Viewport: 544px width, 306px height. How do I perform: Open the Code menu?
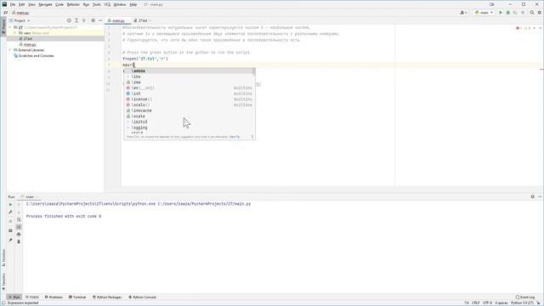click(x=59, y=4)
